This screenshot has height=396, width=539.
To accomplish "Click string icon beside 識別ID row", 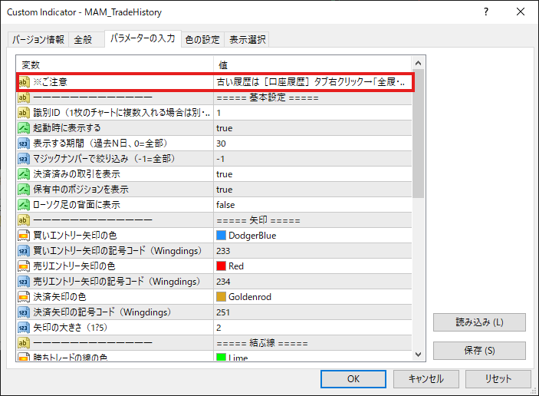I will tap(23, 113).
